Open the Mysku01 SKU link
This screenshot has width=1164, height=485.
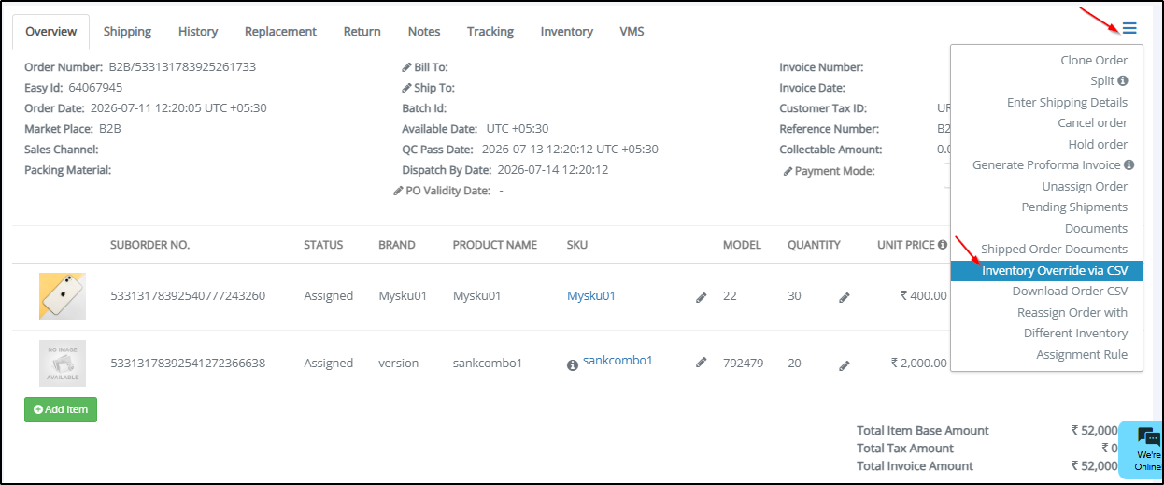tap(591, 296)
